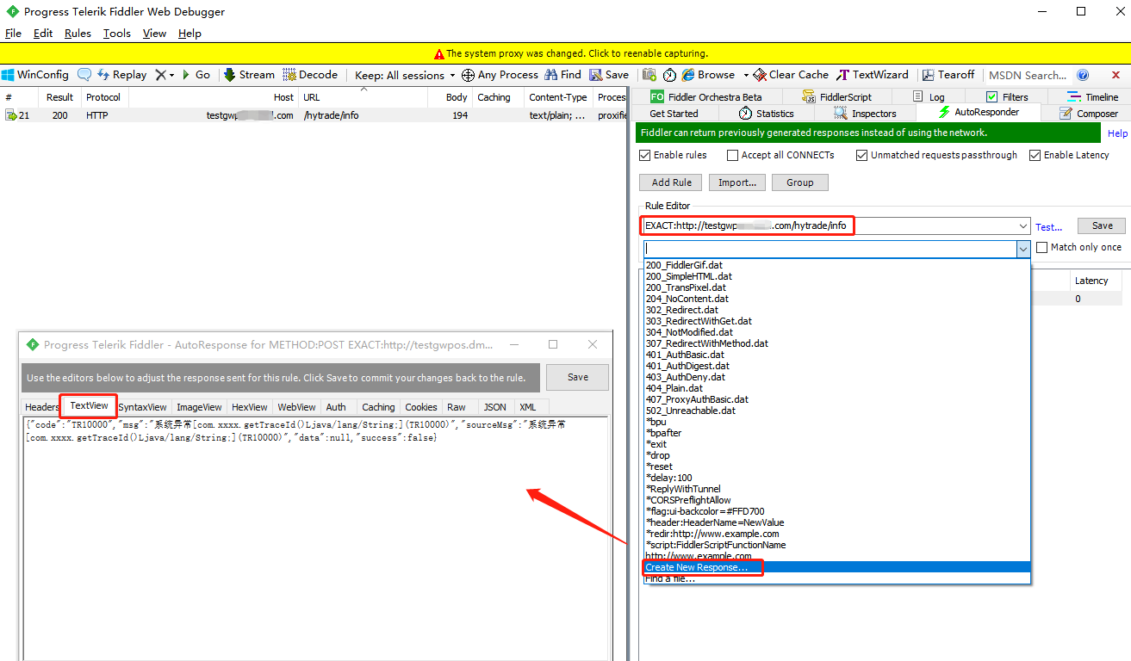This screenshot has width=1131, height=661.
Task: Toggle the Decode button
Action: [310, 75]
